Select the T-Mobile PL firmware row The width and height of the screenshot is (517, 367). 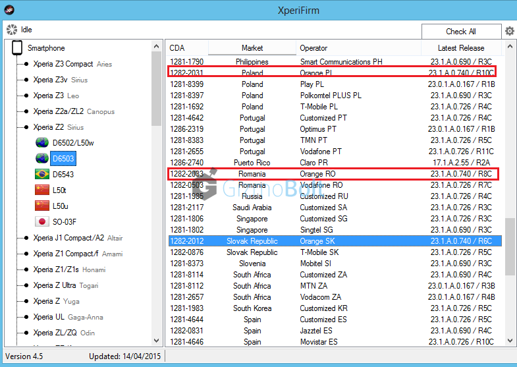coord(335,107)
